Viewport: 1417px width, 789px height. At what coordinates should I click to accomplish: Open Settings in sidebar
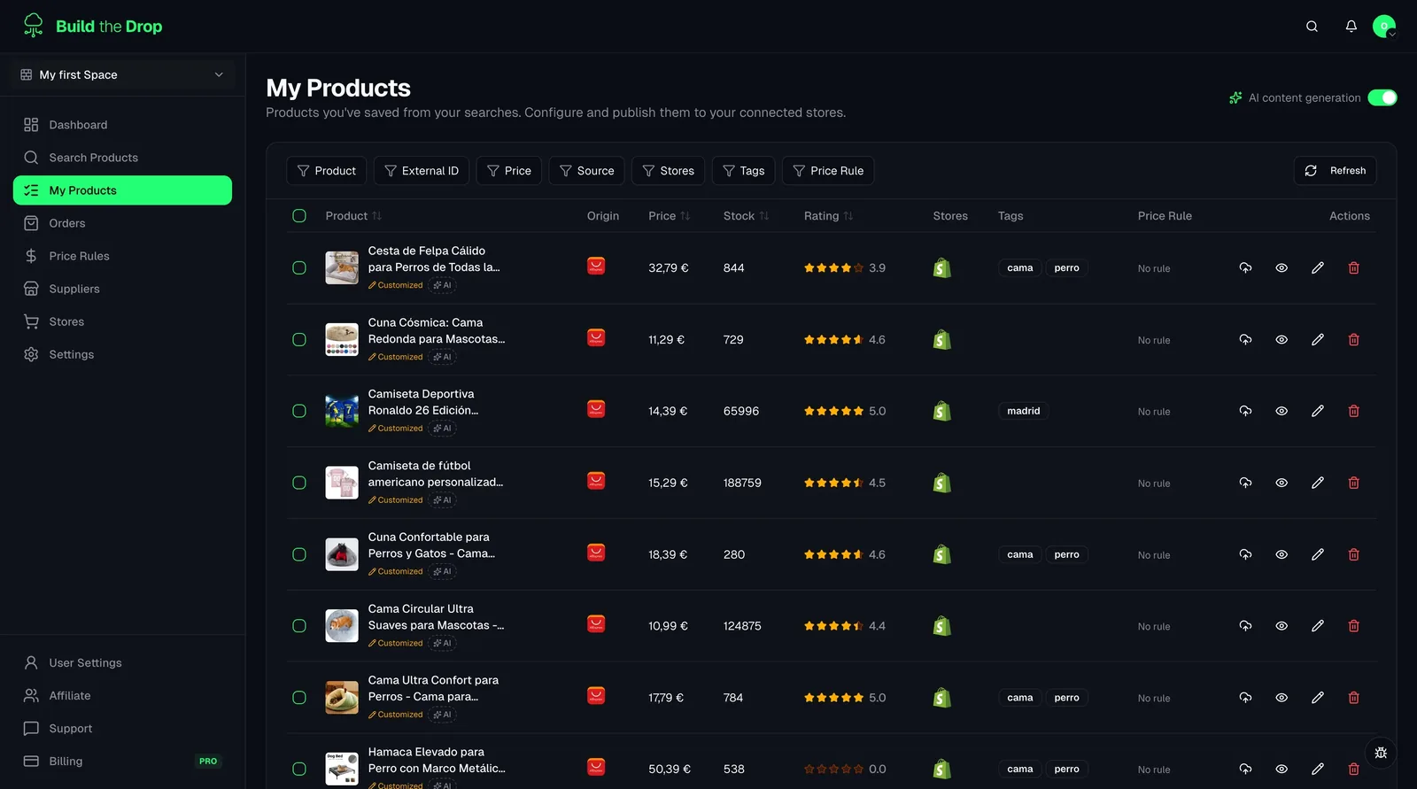pos(122,354)
